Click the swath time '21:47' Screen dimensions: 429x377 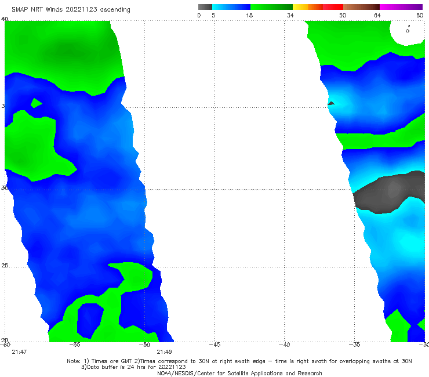click(19, 352)
